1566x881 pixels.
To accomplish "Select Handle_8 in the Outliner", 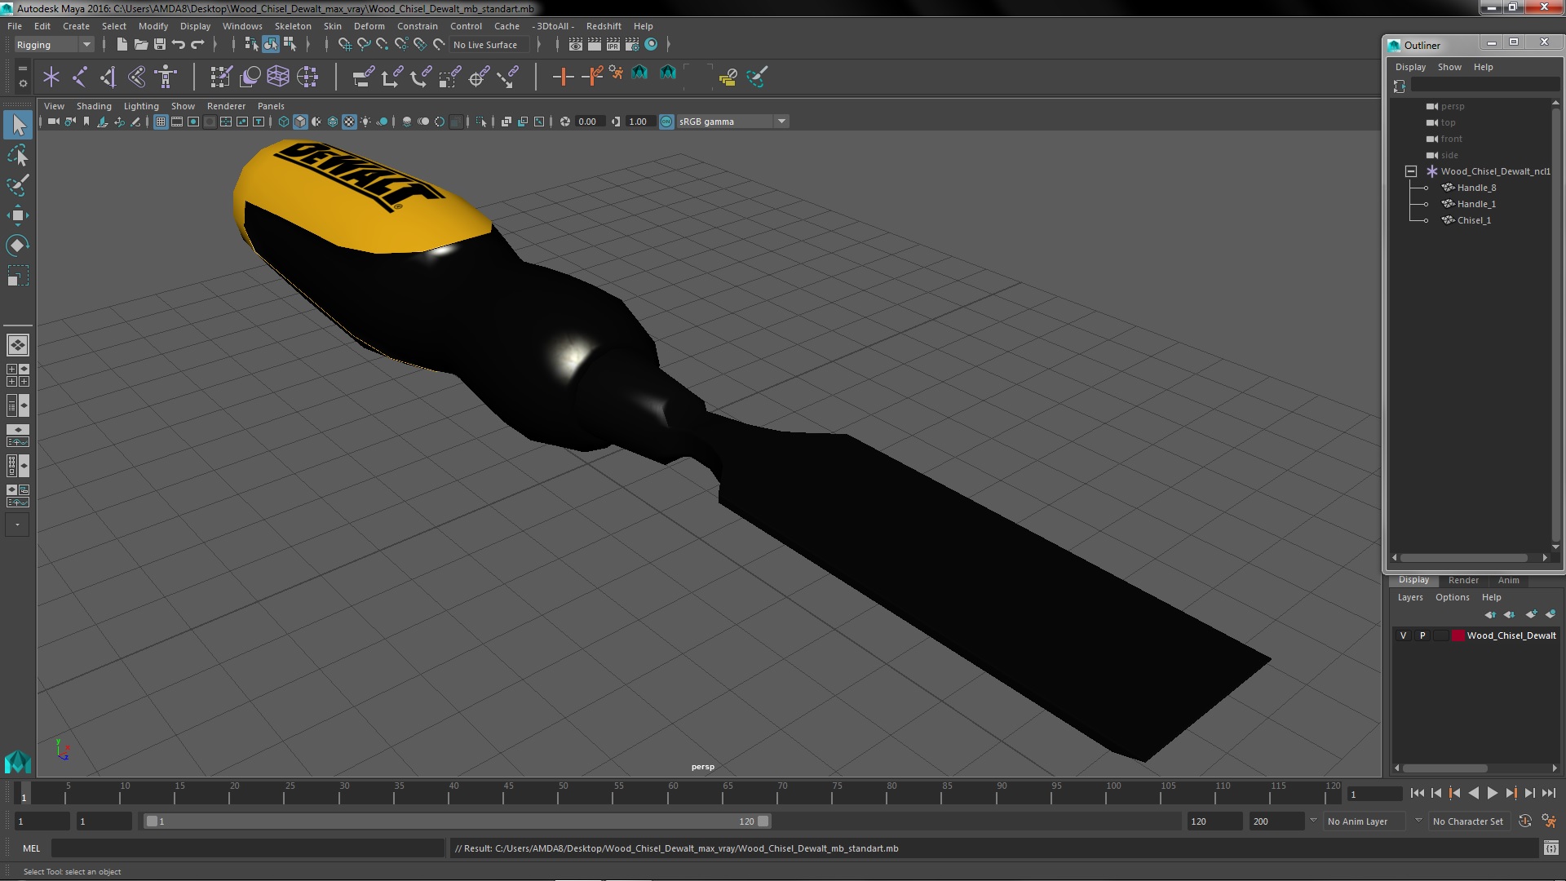I will pyautogui.click(x=1476, y=188).
